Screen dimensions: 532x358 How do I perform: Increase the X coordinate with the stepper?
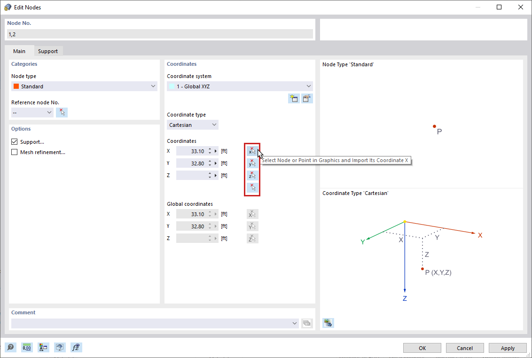tap(209, 149)
